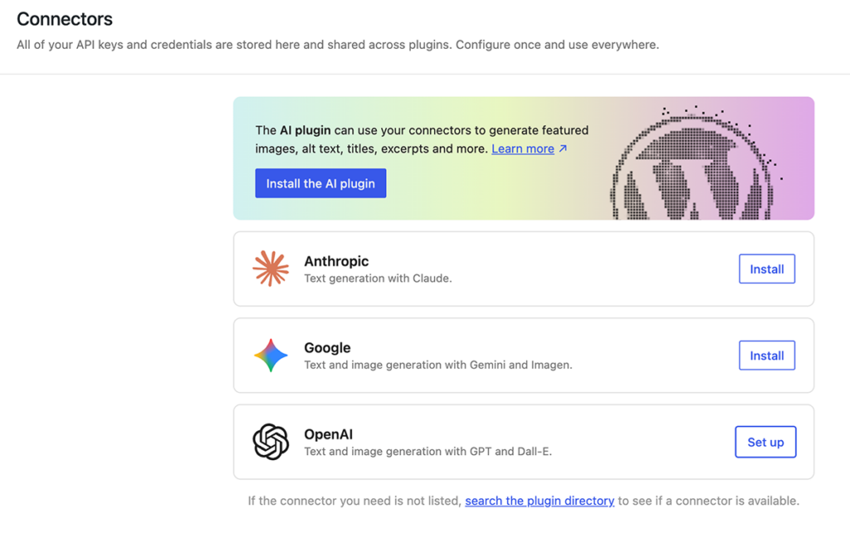
Task: Click the black OpenAI connector icon
Action: (x=270, y=442)
